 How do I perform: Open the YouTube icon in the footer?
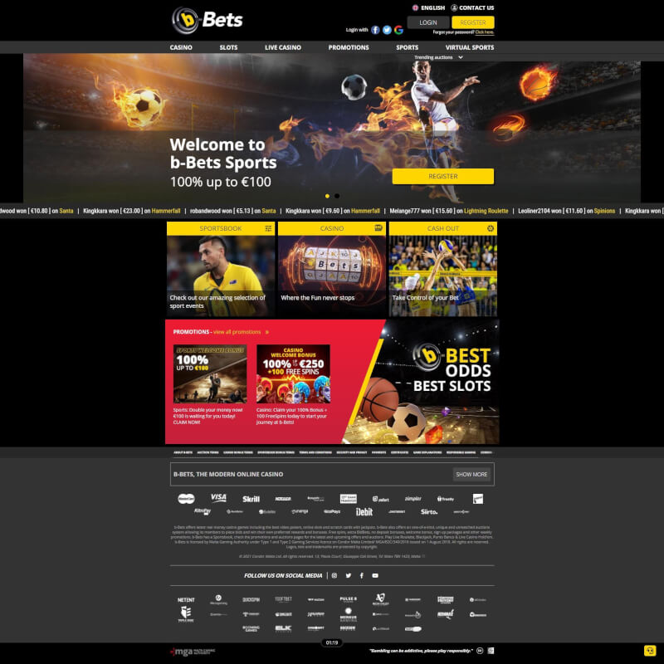click(375, 575)
